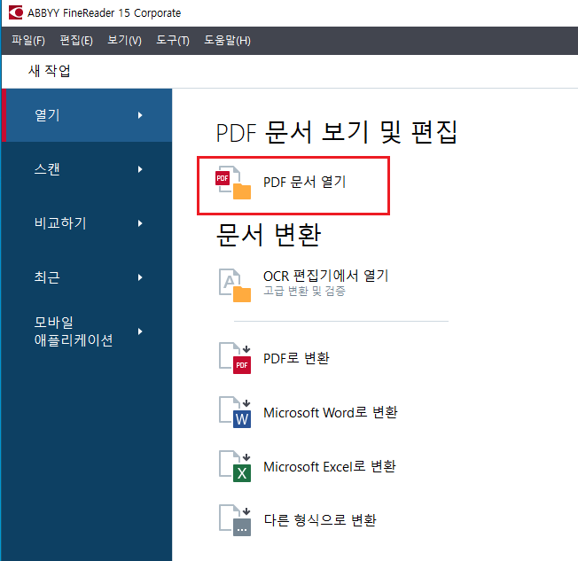Select 스캔 in the left sidebar
578x561 pixels.
[87, 169]
